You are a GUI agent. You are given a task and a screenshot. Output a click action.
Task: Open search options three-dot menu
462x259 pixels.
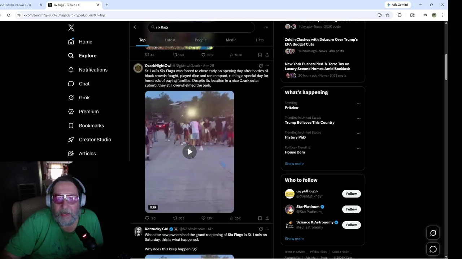pos(266,27)
